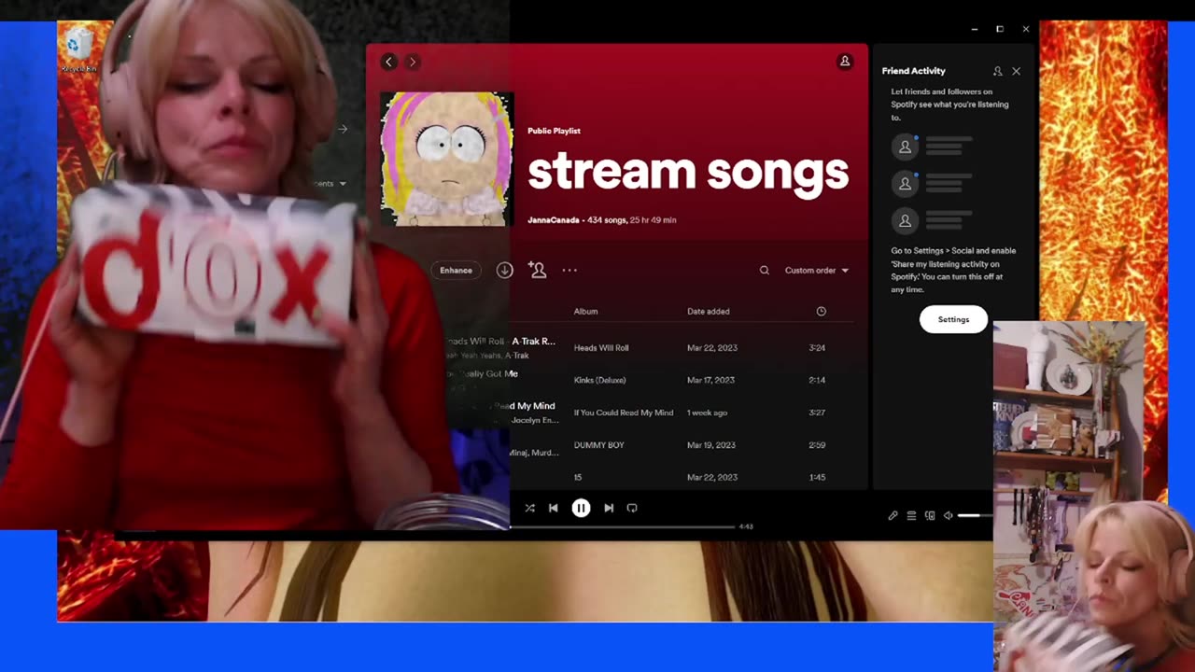Viewport: 1195px width, 672px height.
Task: Click the JannaCanada playlist owner name
Action: pyautogui.click(x=553, y=220)
